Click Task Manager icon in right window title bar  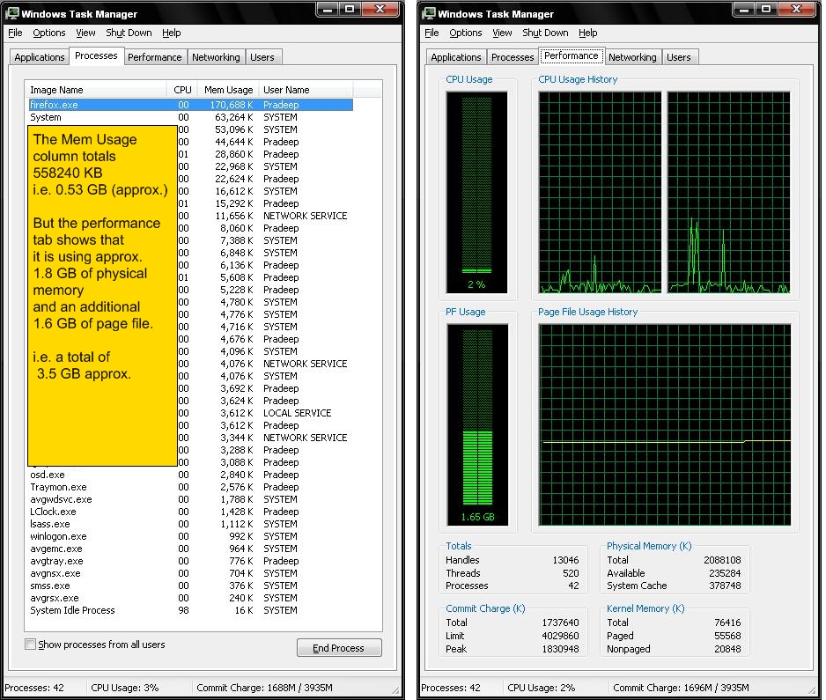point(428,14)
